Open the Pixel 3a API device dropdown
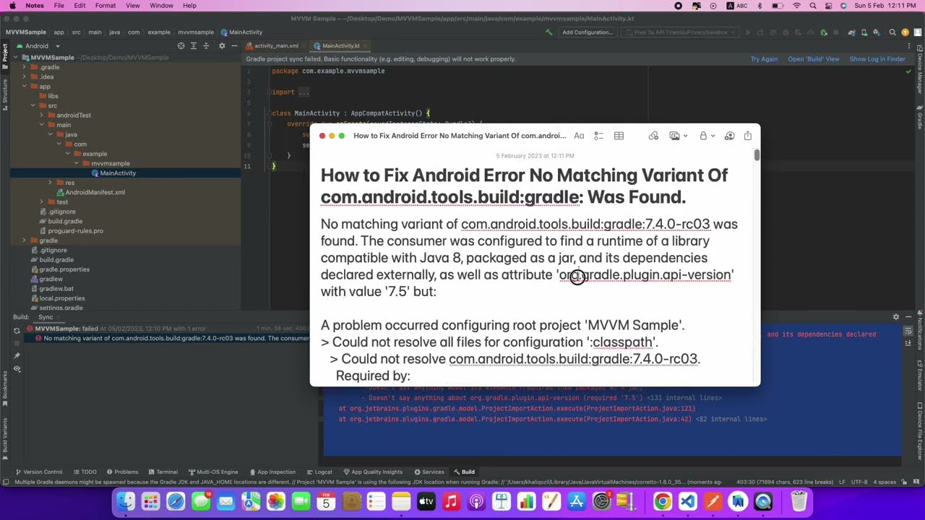The height and width of the screenshot is (520, 925). coord(679,32)
